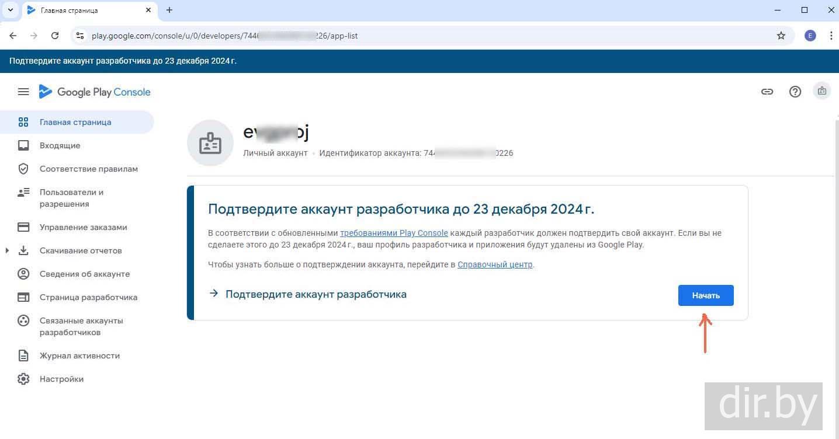Expand the Скачивание отчетов section

(7, 250)
